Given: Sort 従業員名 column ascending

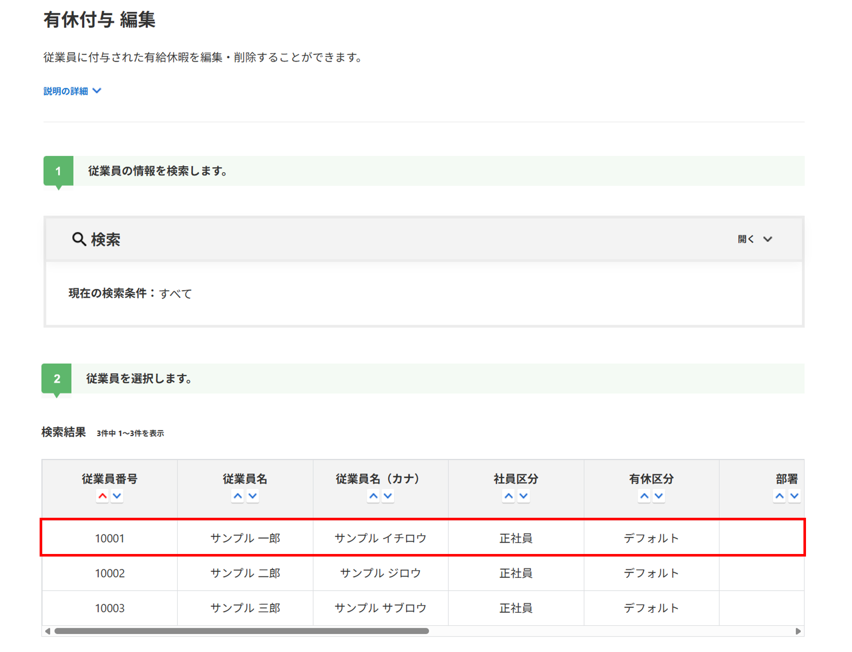Looking at the screenshot, I should (238, 496).
